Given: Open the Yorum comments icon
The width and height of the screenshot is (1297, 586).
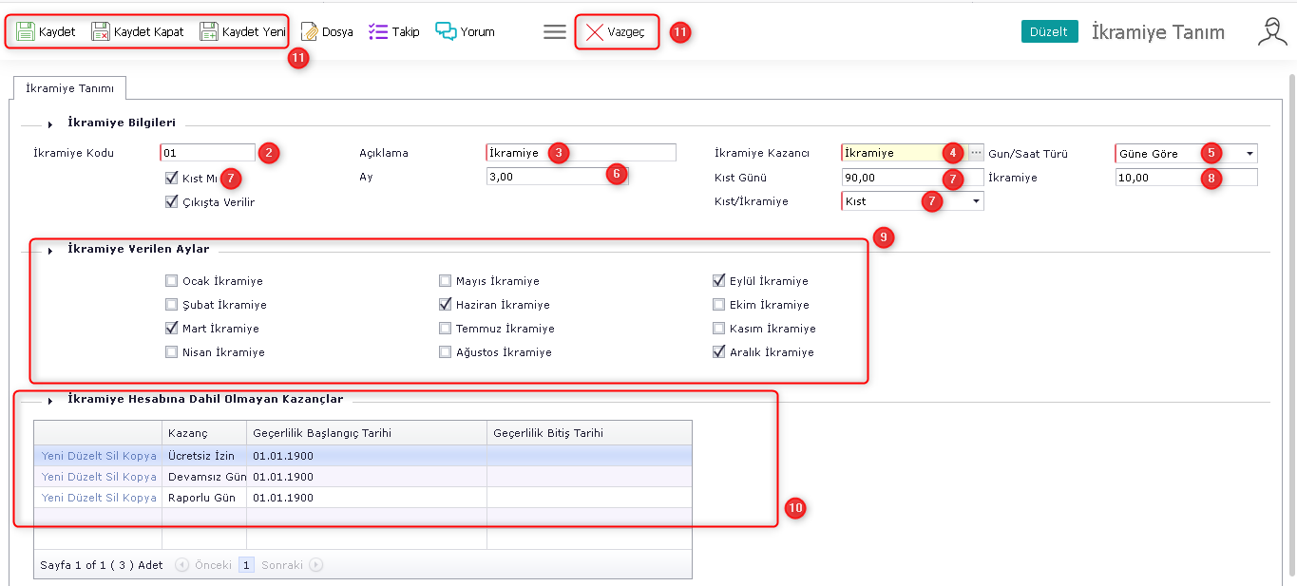Looking at the screenshot, I should coord(446,31).
